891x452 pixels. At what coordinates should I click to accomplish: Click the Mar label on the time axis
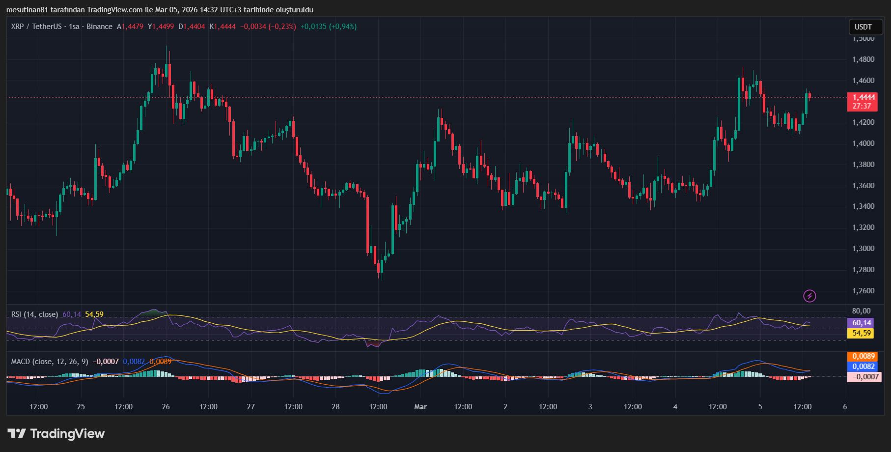[x=420, y=407]
